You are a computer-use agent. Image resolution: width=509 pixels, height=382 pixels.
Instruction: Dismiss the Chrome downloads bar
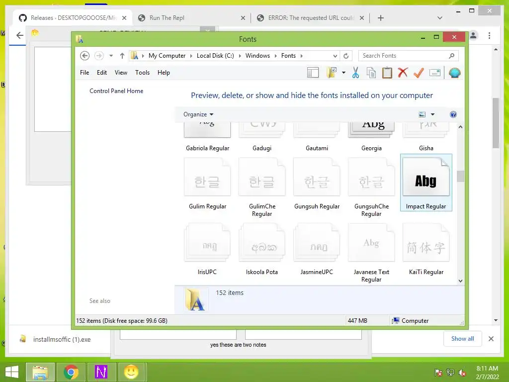[x=491, y=339]
